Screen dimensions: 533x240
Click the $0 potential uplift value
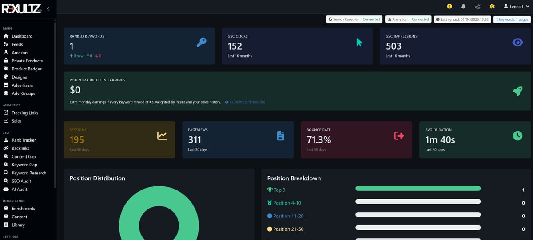[75, 90]
